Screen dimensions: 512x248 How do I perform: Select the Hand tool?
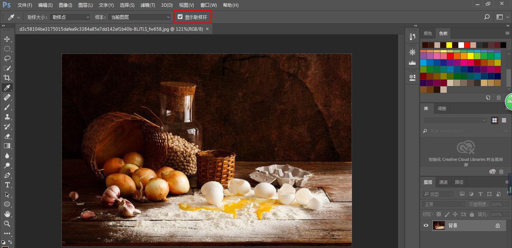point(7,214)
